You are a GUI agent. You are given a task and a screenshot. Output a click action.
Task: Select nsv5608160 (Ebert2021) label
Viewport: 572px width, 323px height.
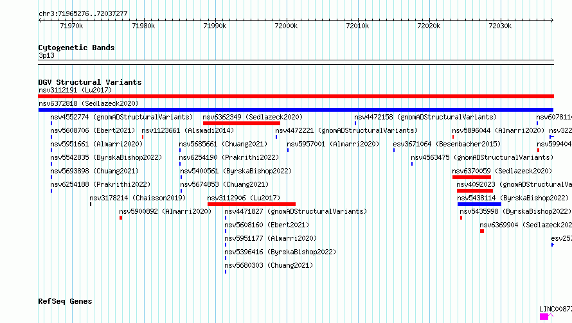point(267,225)
